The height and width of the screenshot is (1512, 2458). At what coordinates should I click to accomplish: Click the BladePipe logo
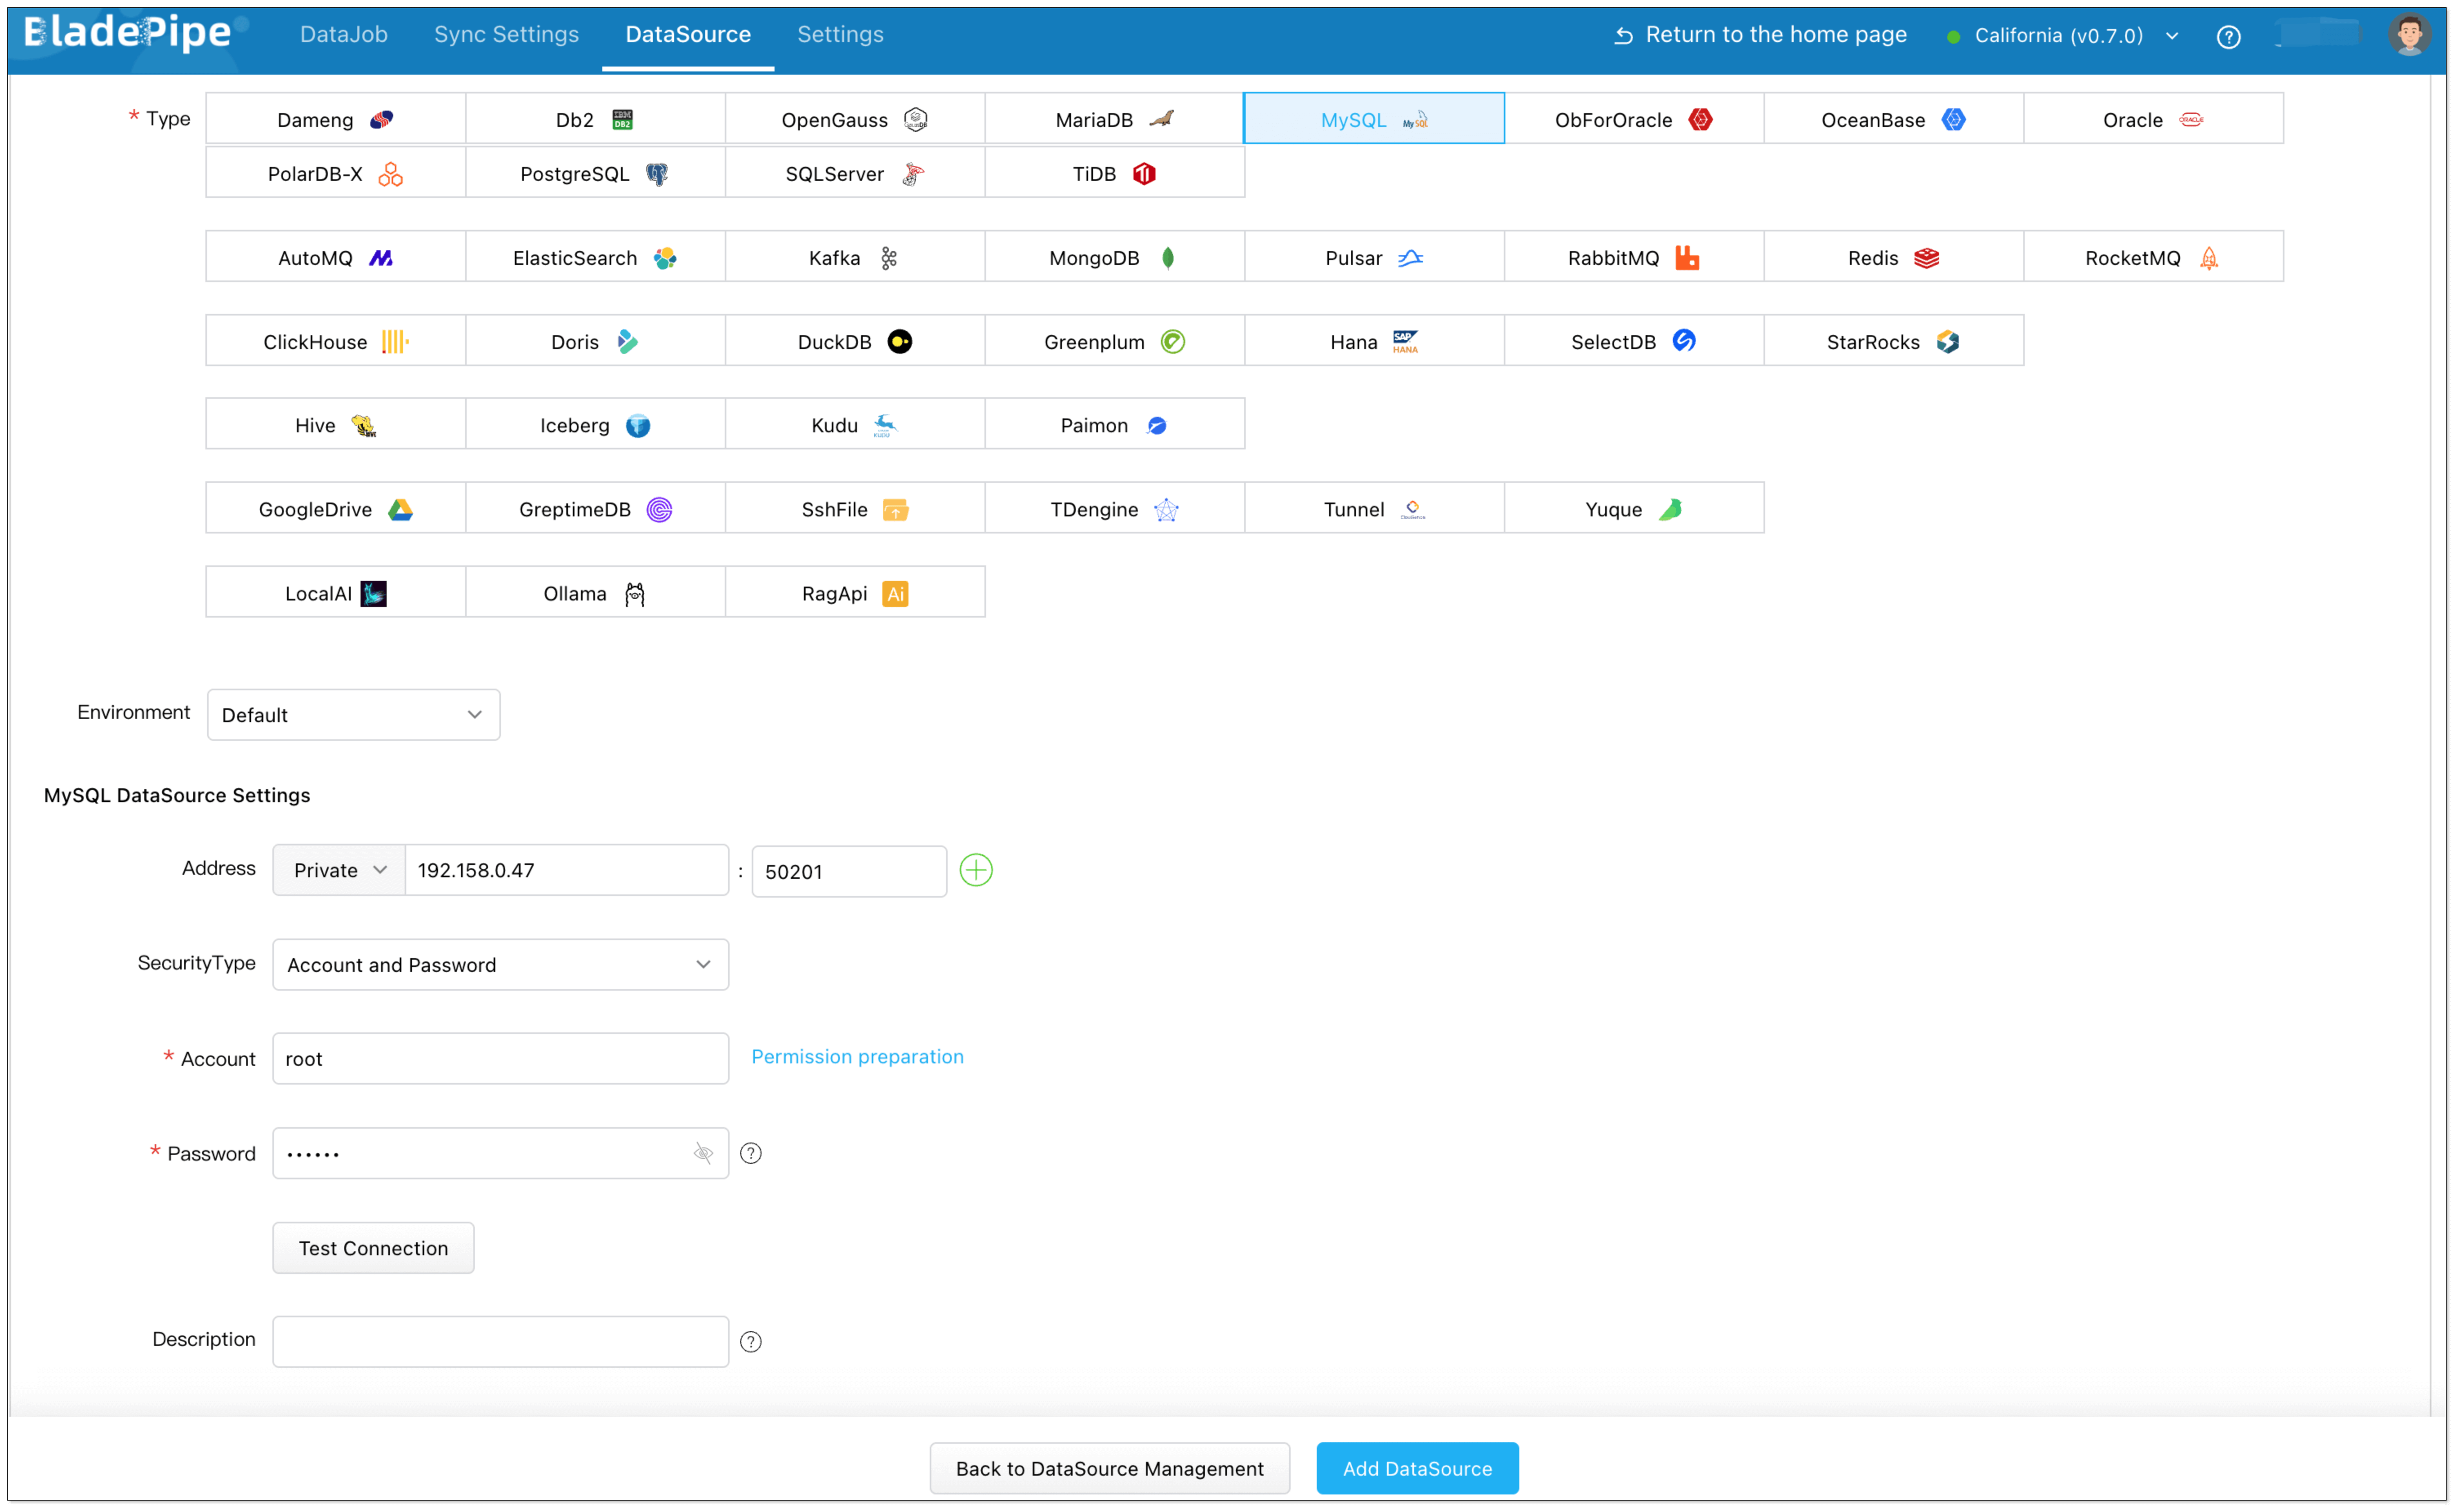[128, 33]
